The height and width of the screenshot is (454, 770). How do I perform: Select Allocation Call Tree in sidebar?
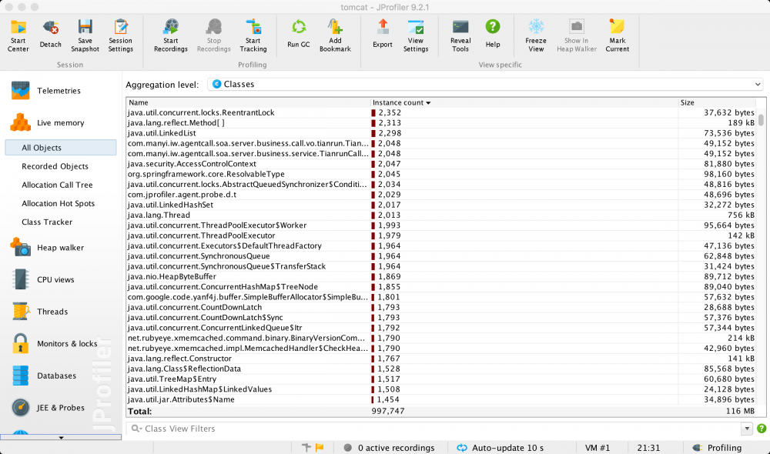(57, 185)
